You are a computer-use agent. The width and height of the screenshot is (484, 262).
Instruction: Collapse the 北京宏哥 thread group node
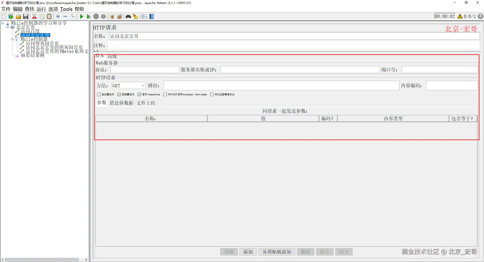point(8,27)
